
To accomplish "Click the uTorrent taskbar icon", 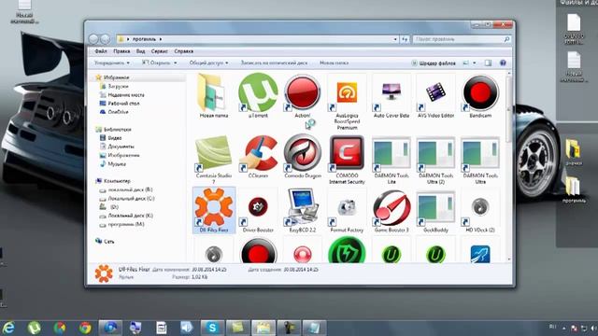I will (35, 328).
